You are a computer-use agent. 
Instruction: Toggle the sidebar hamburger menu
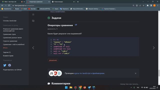click(33, 14)
